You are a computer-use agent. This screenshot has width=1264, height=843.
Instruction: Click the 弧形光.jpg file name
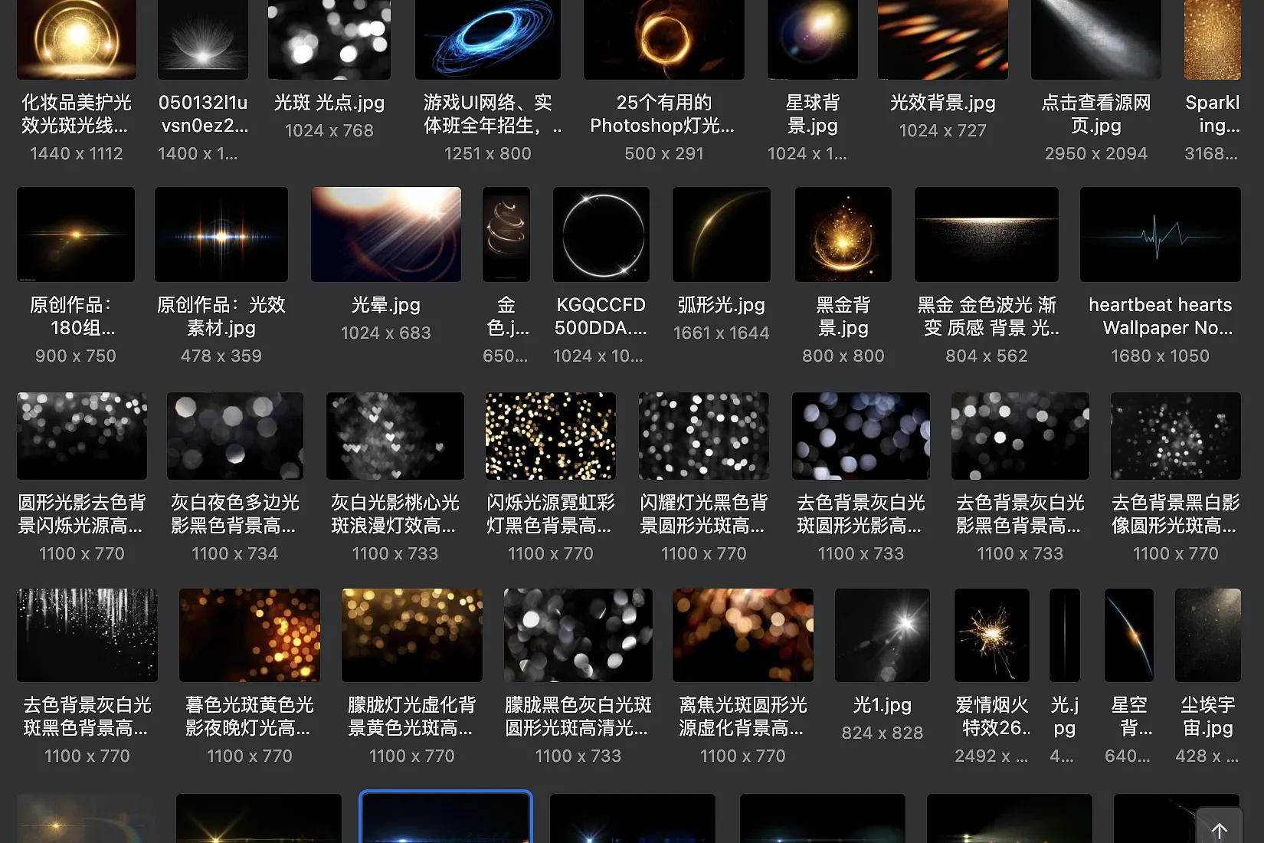pyautogui.click(x=722, y=305)
